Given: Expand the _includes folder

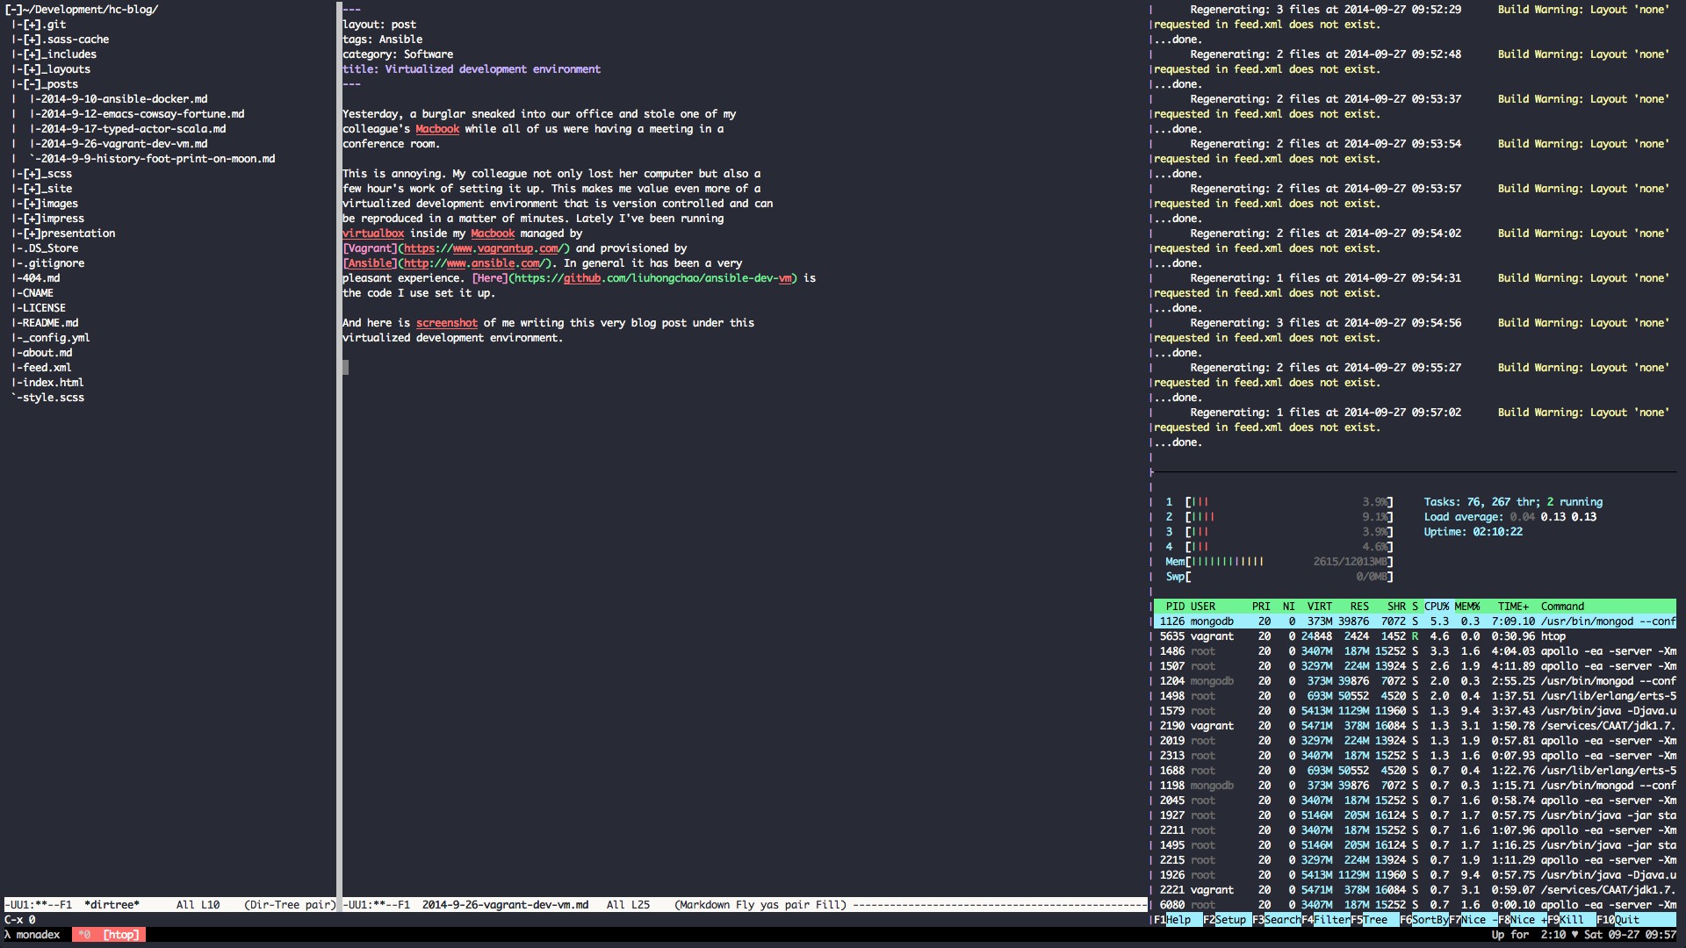Looking at the screenshot, I should coord(32,54).
